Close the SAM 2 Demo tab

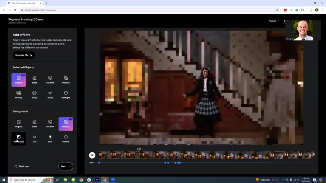pos(41,3)
